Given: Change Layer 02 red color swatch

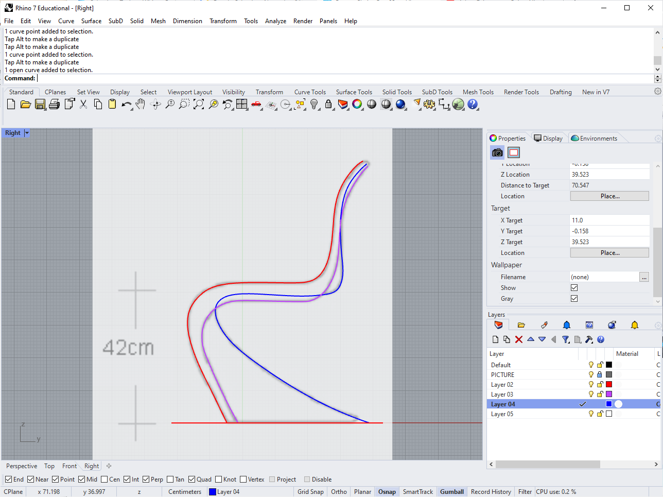Looking at the screenshot, I should click(609, 385).
